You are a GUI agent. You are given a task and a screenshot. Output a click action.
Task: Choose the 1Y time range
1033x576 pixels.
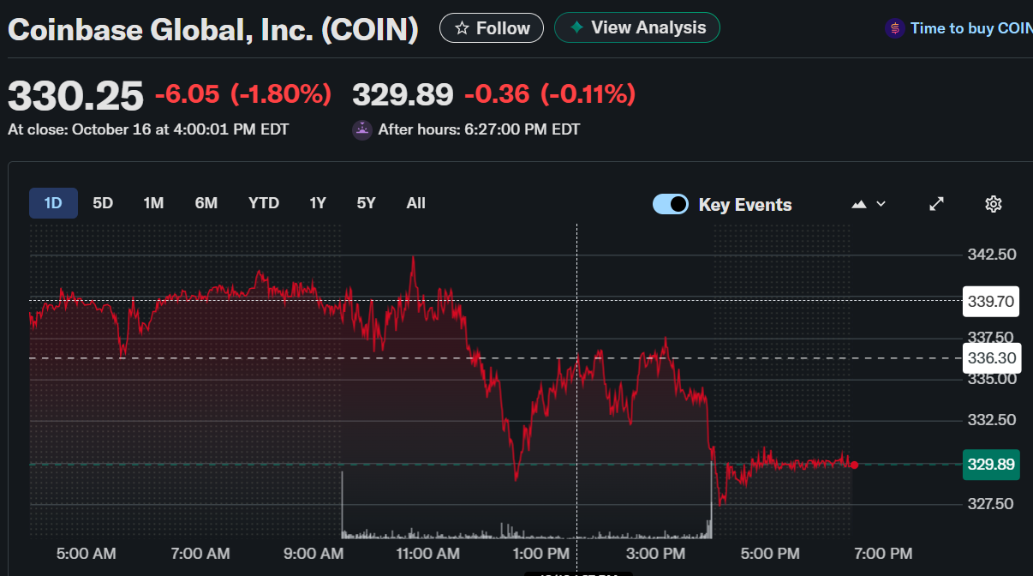(x=318, y=203)
